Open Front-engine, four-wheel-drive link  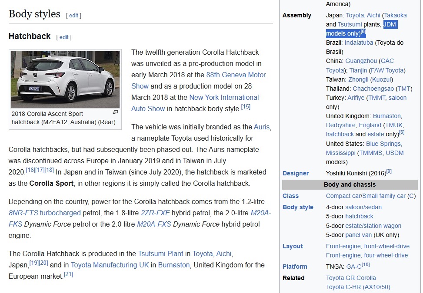367,256
